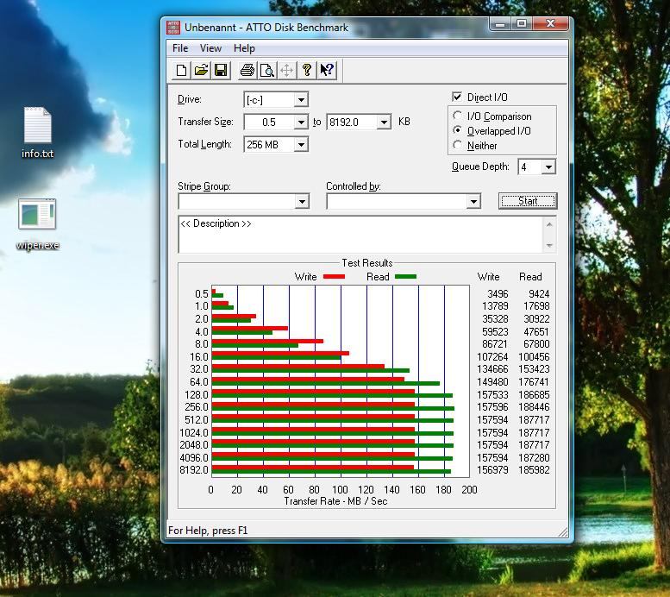The image size is (670, 597).
Task: Toggle the Direct I/O checkbox
Action: point(457,97)
